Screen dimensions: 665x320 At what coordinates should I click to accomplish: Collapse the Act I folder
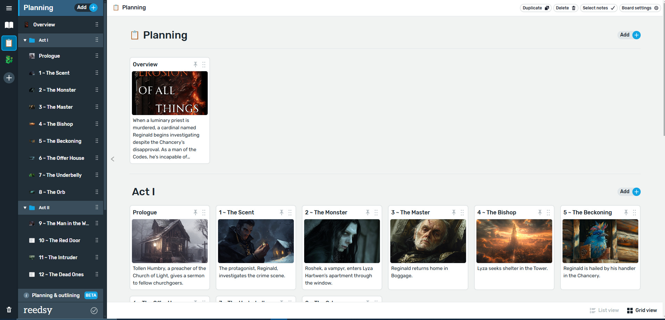point(25,40)
